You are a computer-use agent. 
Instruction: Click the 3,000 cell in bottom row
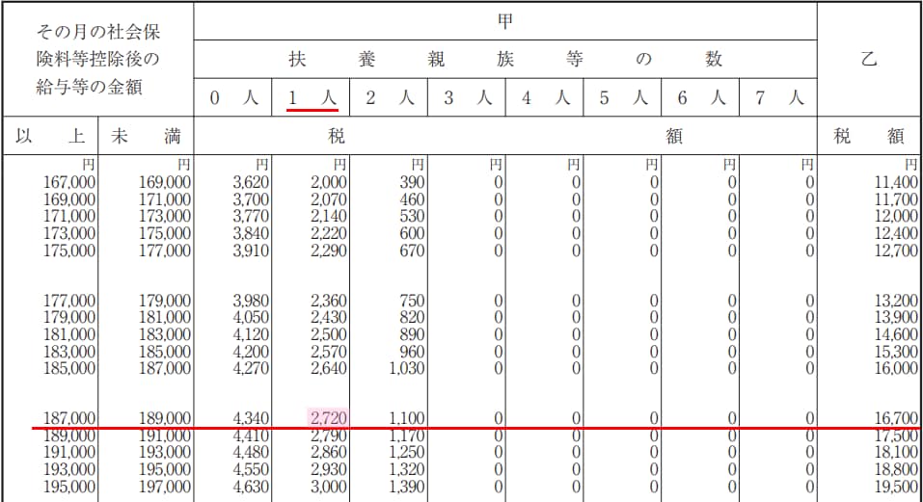coord(329,488)
